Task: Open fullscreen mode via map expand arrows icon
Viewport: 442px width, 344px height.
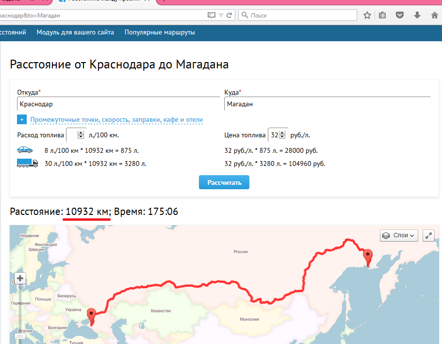Action: click(x=428, y=235)
